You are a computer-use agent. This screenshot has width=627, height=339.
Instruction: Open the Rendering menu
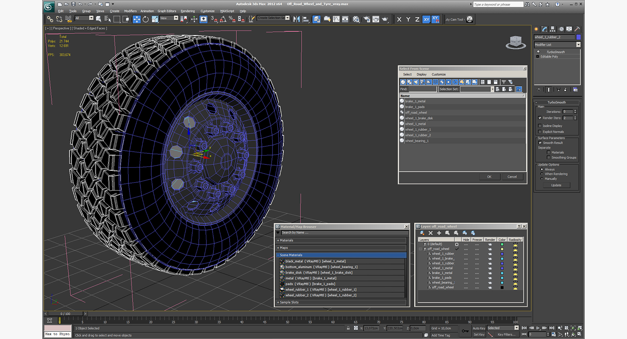coord(188,11)
